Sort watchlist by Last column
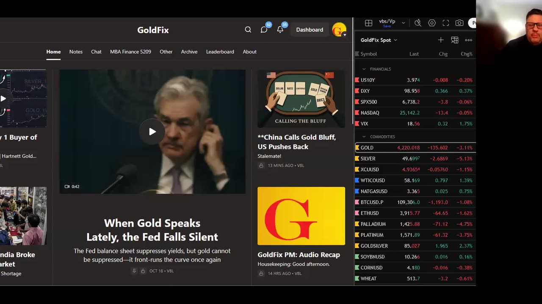The height and width of the screenshot is (304, 542). pyautogui.click(x=414, y=54)
